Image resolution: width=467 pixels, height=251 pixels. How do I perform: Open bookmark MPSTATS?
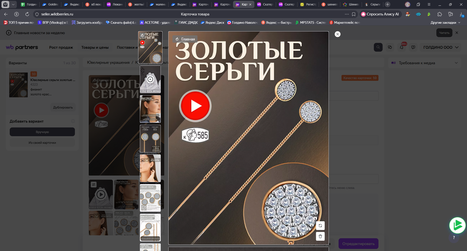(311, 22)
